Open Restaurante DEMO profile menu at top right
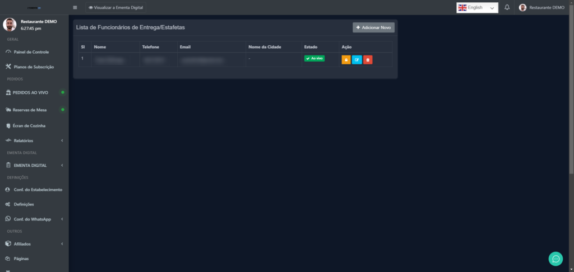The image size is (574, 272). coord(541,8)
